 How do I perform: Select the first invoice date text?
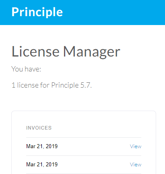tap(42, 147)
